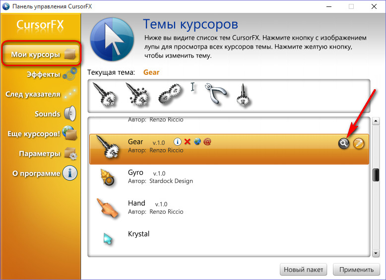Click the current theme label Gear in orange

(151, 72)
